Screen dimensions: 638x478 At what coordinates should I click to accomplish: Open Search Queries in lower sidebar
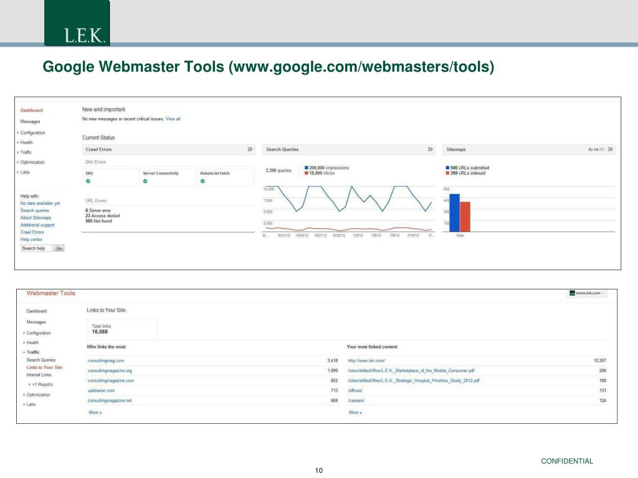point(41,360)
